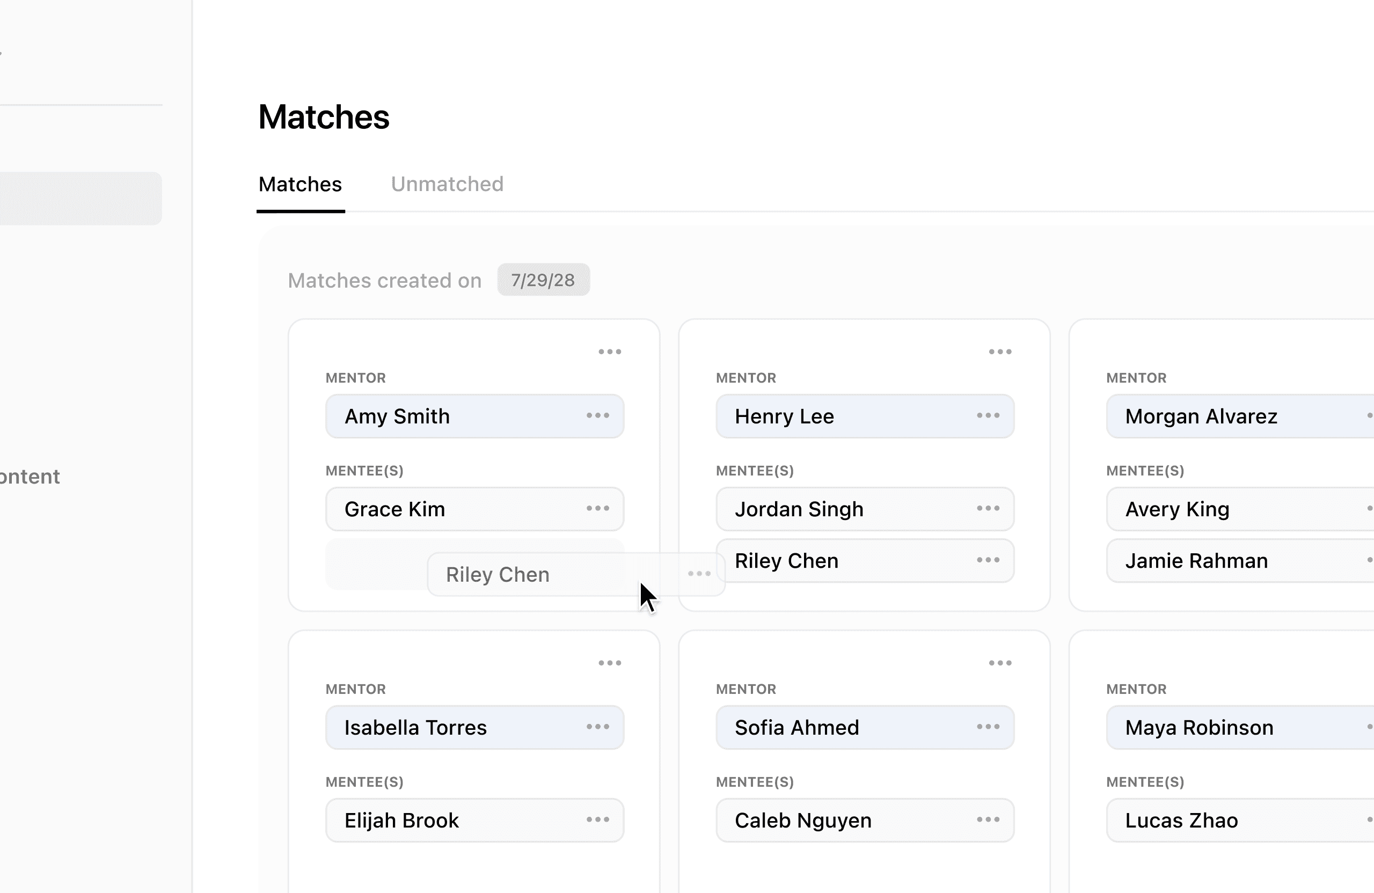
Task: Click the three-dot icon beside Grace Kim
Action: (597, 509)
